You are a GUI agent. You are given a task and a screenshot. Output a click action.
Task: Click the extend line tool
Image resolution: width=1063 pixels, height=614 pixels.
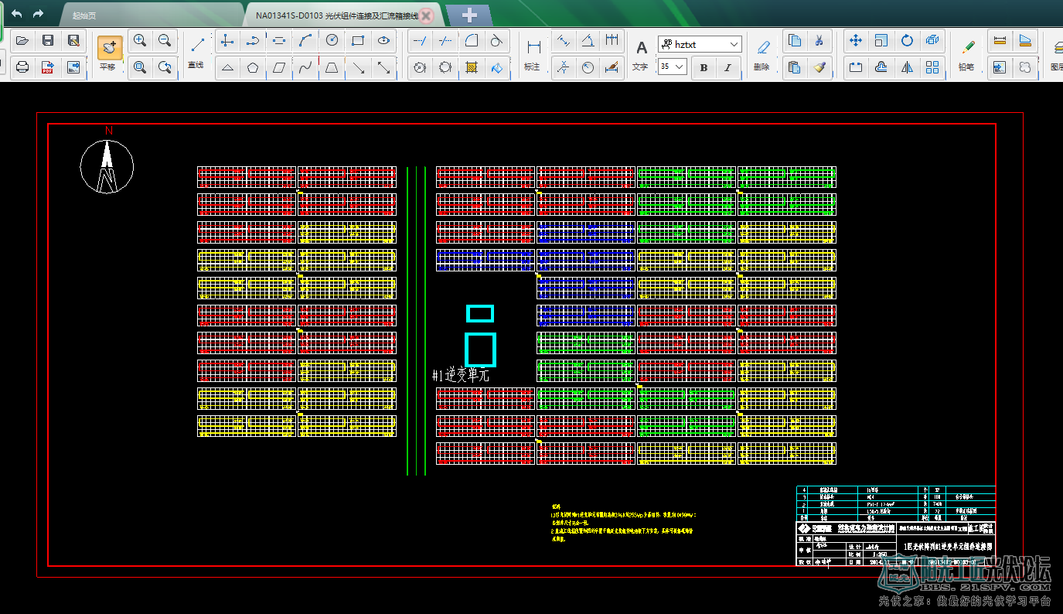445,40
